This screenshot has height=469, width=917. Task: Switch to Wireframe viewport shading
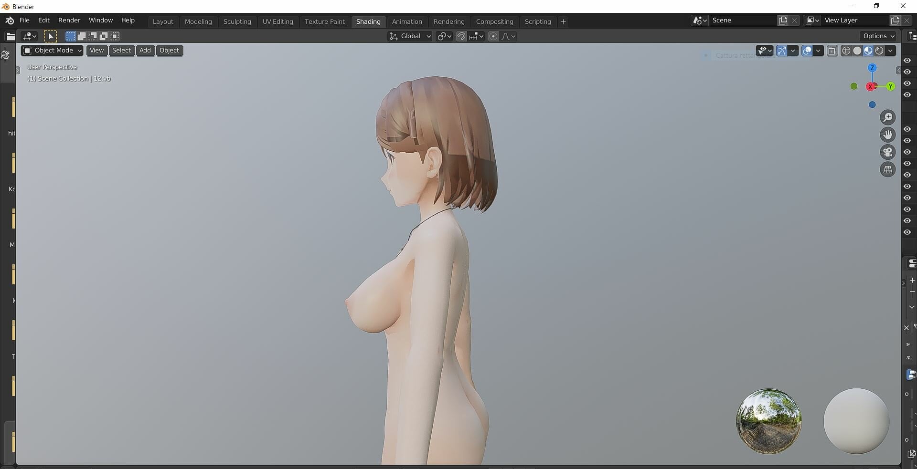[x=846, y=51]
